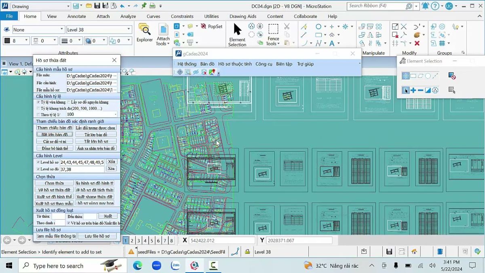Open the 'None' element template dropdown
485x273 pixels.
coord(38,30)
